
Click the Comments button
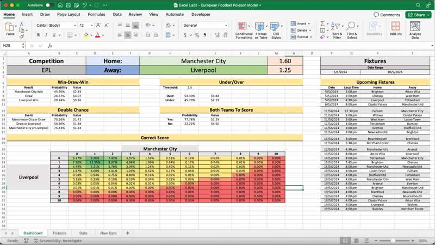tap(387, 15)
